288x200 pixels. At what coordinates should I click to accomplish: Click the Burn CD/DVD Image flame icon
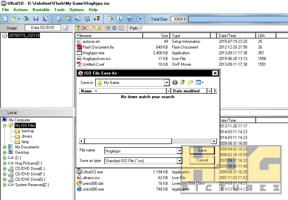97,19
